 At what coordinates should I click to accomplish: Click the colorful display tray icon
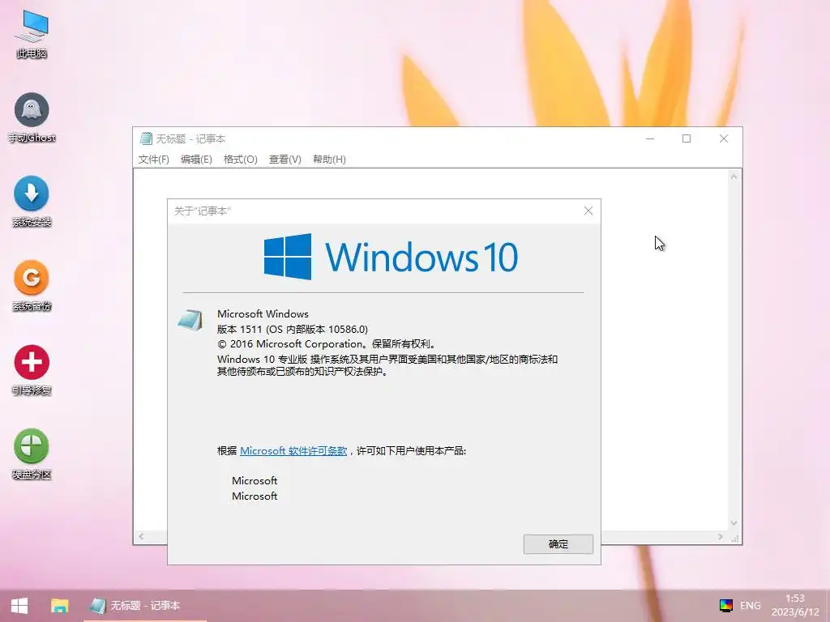(725, 605)
